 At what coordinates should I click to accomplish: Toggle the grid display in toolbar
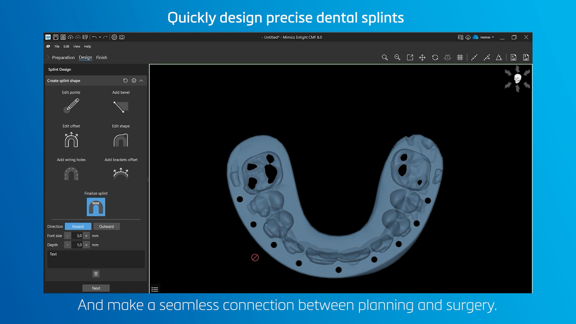460,58
